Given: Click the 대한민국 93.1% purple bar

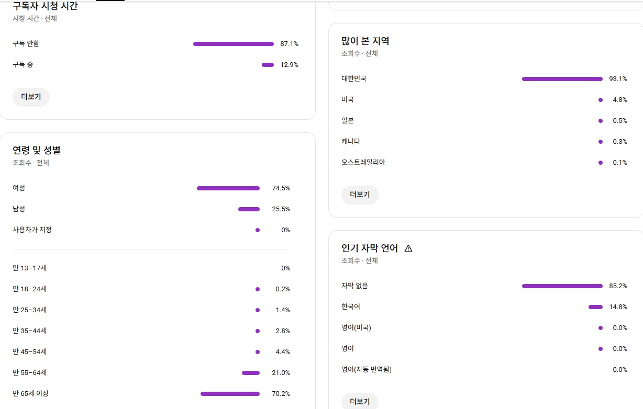Looking at the screenshot, I should pos(562,79).
